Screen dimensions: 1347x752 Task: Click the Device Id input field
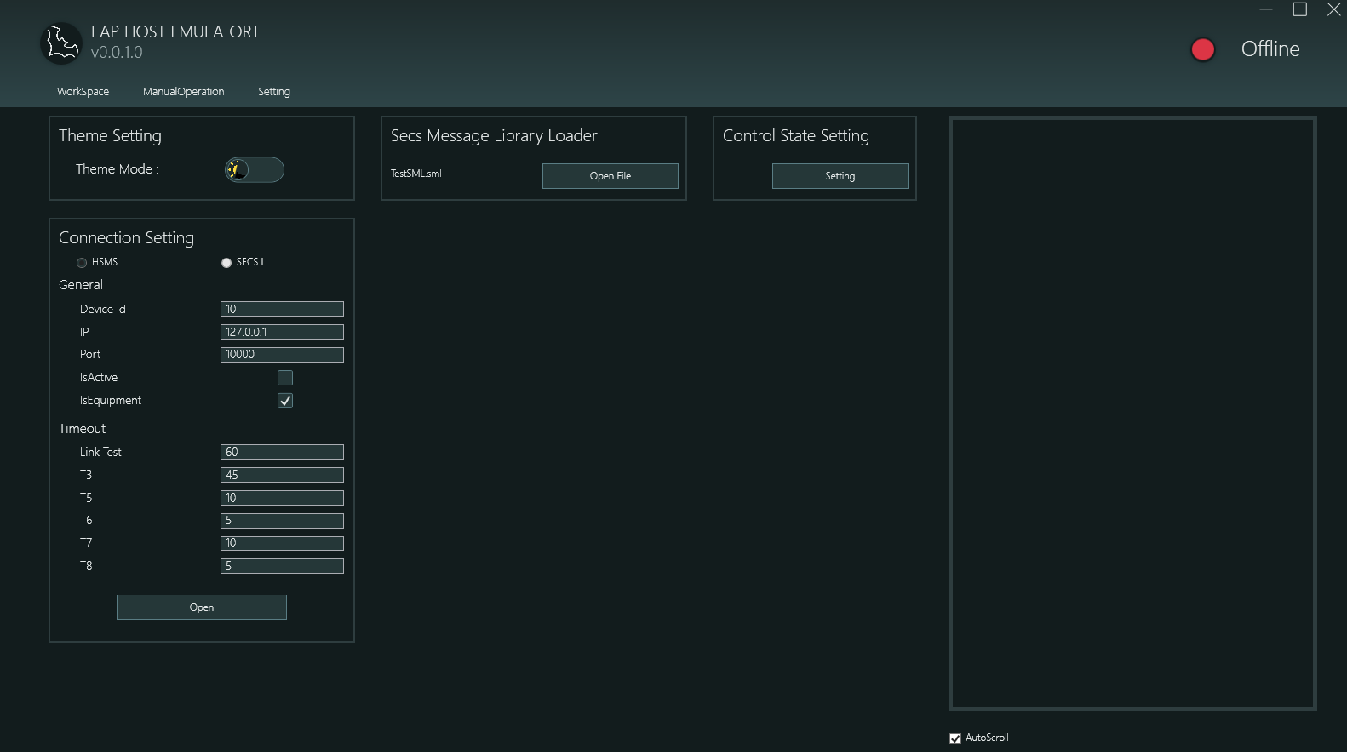(x=282, y=310)
